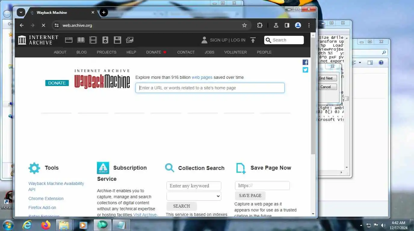Screen dimensions: 414x231
Task: Click the SAVE PAGE button
Action: click(x=250, y=196)
